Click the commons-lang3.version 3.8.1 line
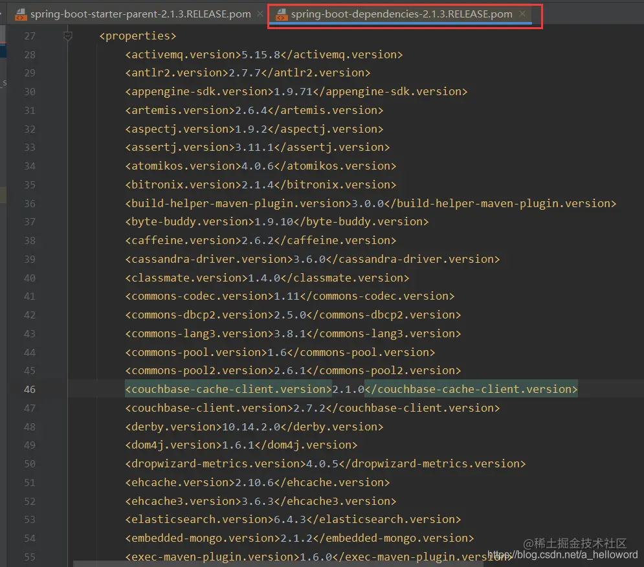Viewport: 644px width, 567px height. pyautogui.click(x=293, y=333)
